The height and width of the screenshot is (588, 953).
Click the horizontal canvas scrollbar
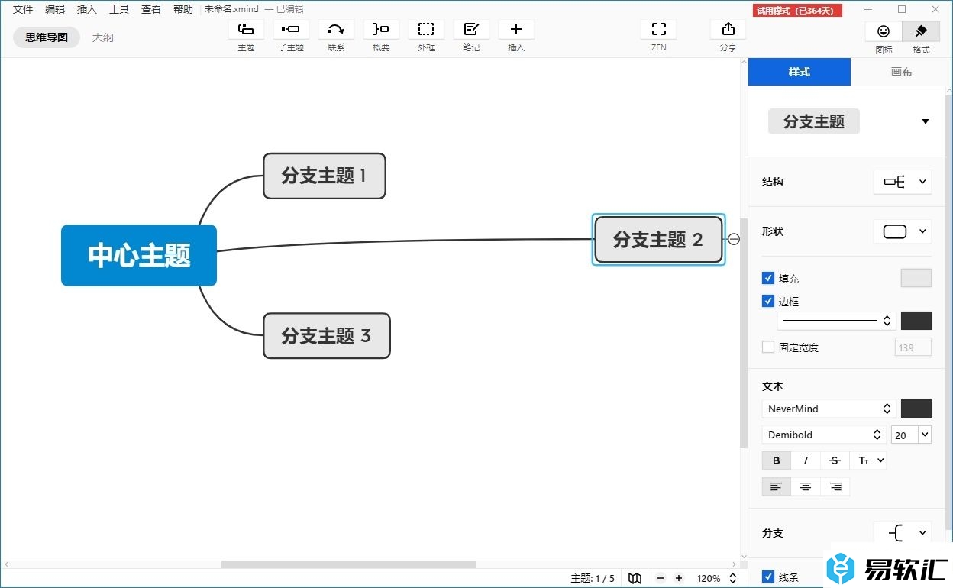click(349, 564)
